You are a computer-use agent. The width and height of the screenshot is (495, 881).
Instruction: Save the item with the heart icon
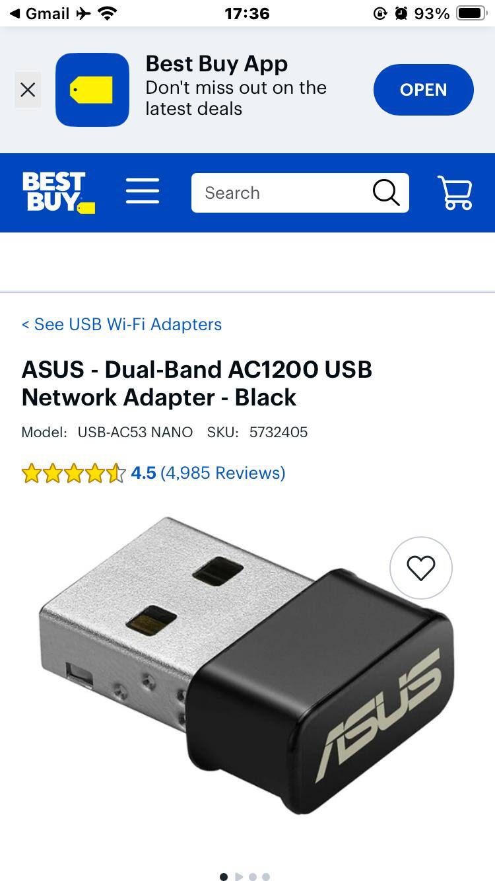click(x=421, y=568)
